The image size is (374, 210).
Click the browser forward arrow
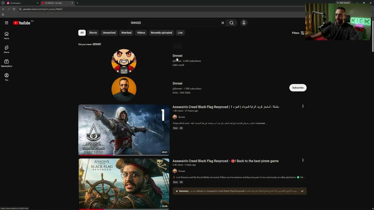[8, 9]
